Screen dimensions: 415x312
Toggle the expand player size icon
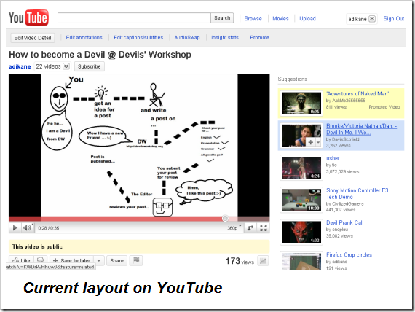[x=250, y=228]
